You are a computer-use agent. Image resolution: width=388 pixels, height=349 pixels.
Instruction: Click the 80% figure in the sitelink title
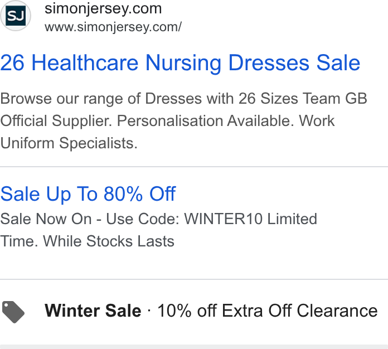123,194
